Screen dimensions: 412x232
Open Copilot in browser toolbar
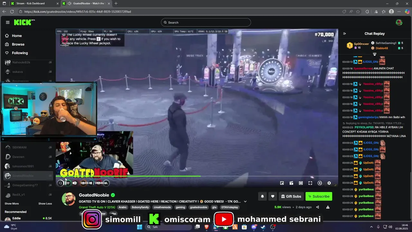[407, 12]
